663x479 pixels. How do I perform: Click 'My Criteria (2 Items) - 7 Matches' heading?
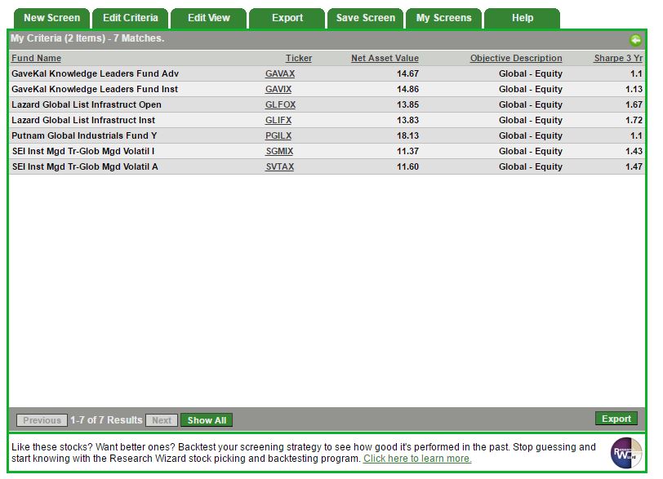[x=87, y=38]
